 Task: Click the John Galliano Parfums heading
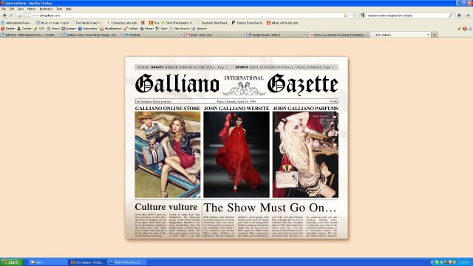tap(305, 109)
